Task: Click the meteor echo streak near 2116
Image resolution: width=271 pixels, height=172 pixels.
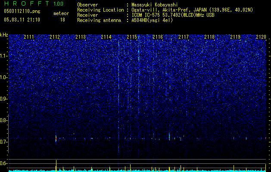Action: pos(169,137)
